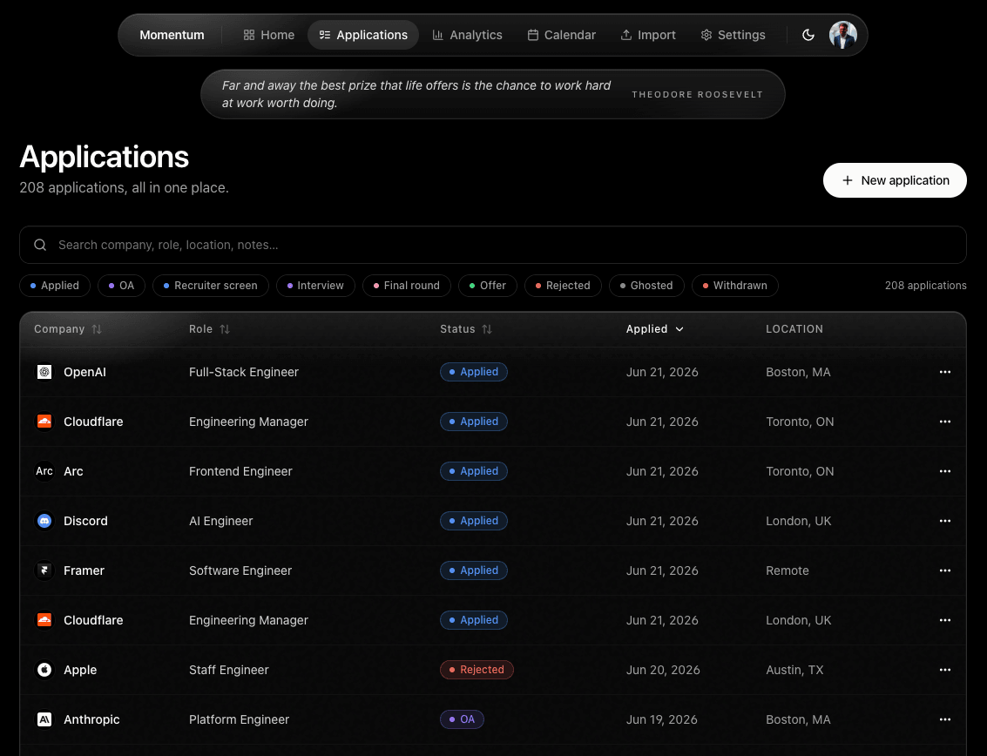
Task: Click the 208 applications count label
Action: pyautogui.click(x=925, y=286)
